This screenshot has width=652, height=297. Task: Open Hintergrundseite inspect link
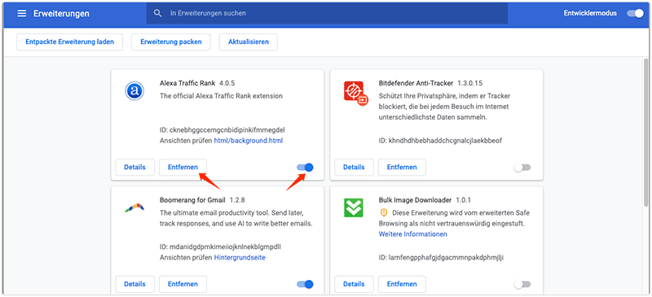point(240,258)
